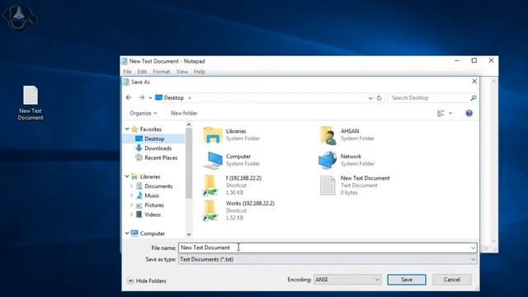Go forward with the Save As forward arrow

(x=141, y=97)
